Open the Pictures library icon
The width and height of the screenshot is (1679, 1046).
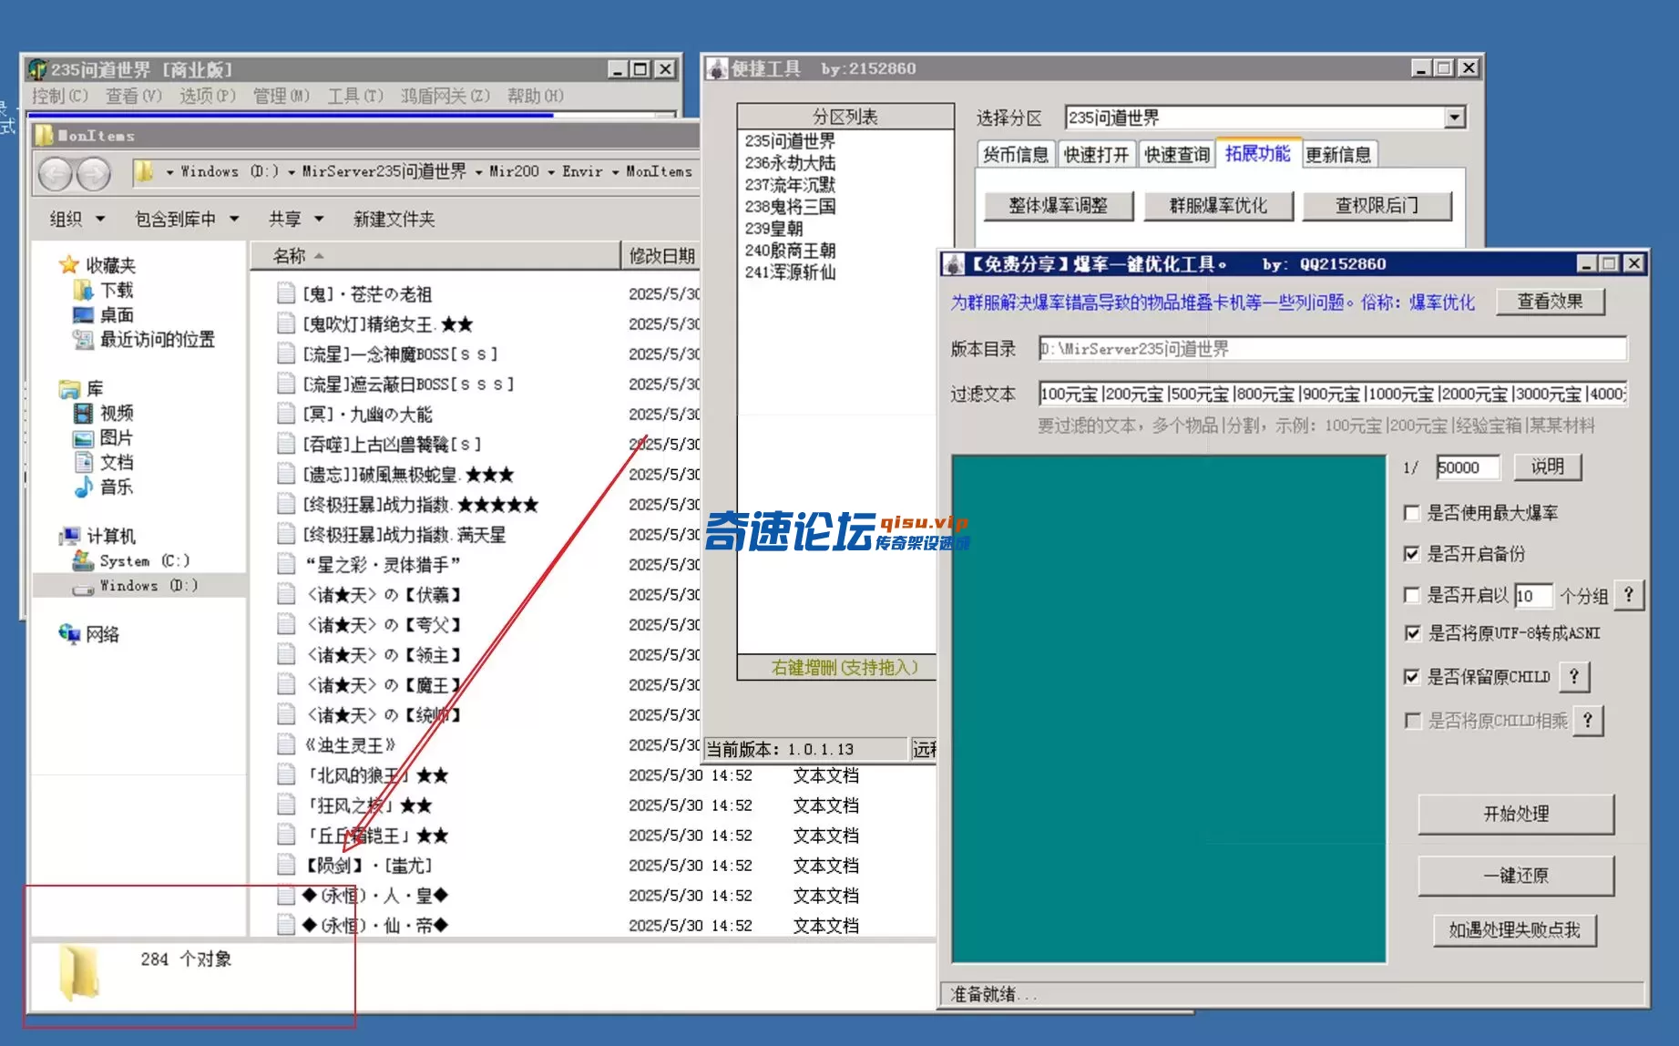[x=84, y=437]
